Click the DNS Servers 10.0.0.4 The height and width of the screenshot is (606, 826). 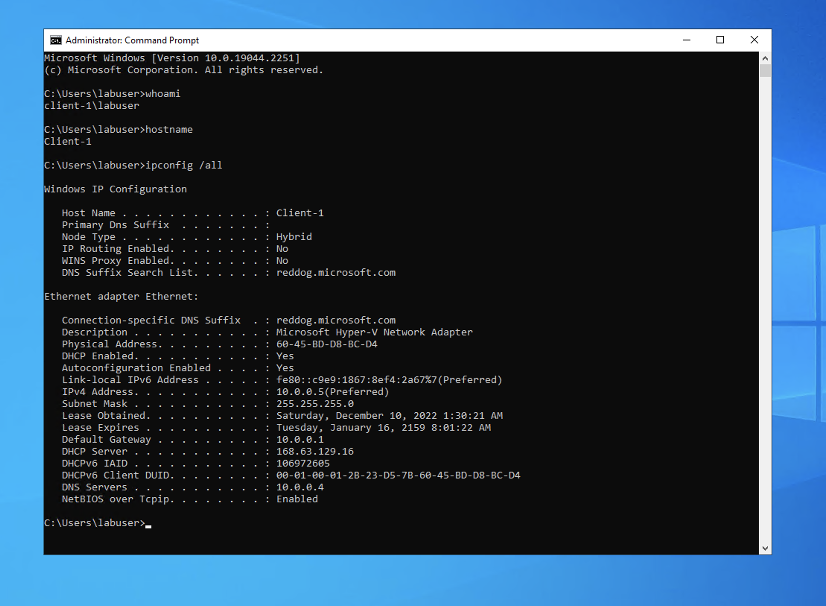tap(300, 487)
